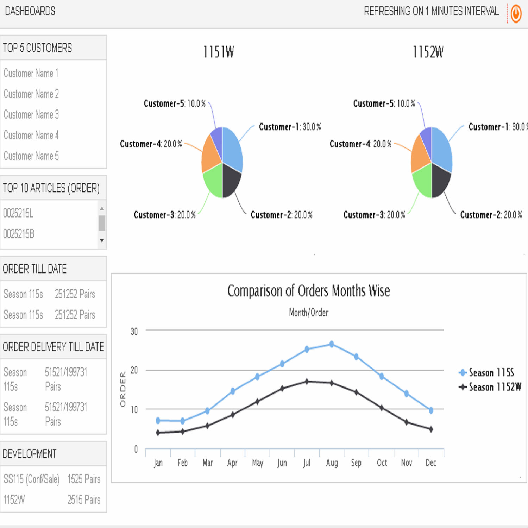This screenshot has height=528, width=528.
Task: Open the Top 5 Customers panel header
Action: coord(37,48)
